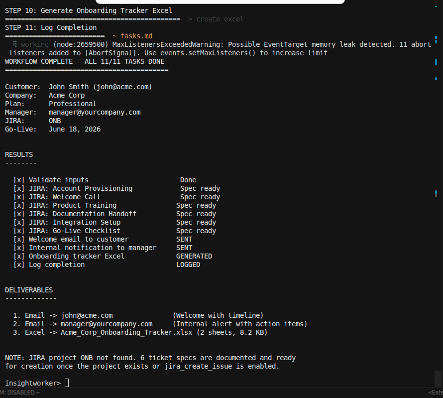Click the '[x] JIRA: Account Provisioning' checkbox marker

click(x=19, y=189)
